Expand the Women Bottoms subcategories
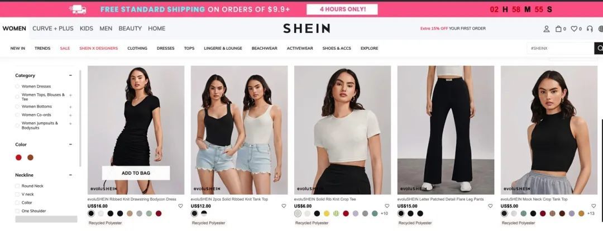Image resolution: width=603 pixels, height=231 pixels. point(70,107)
